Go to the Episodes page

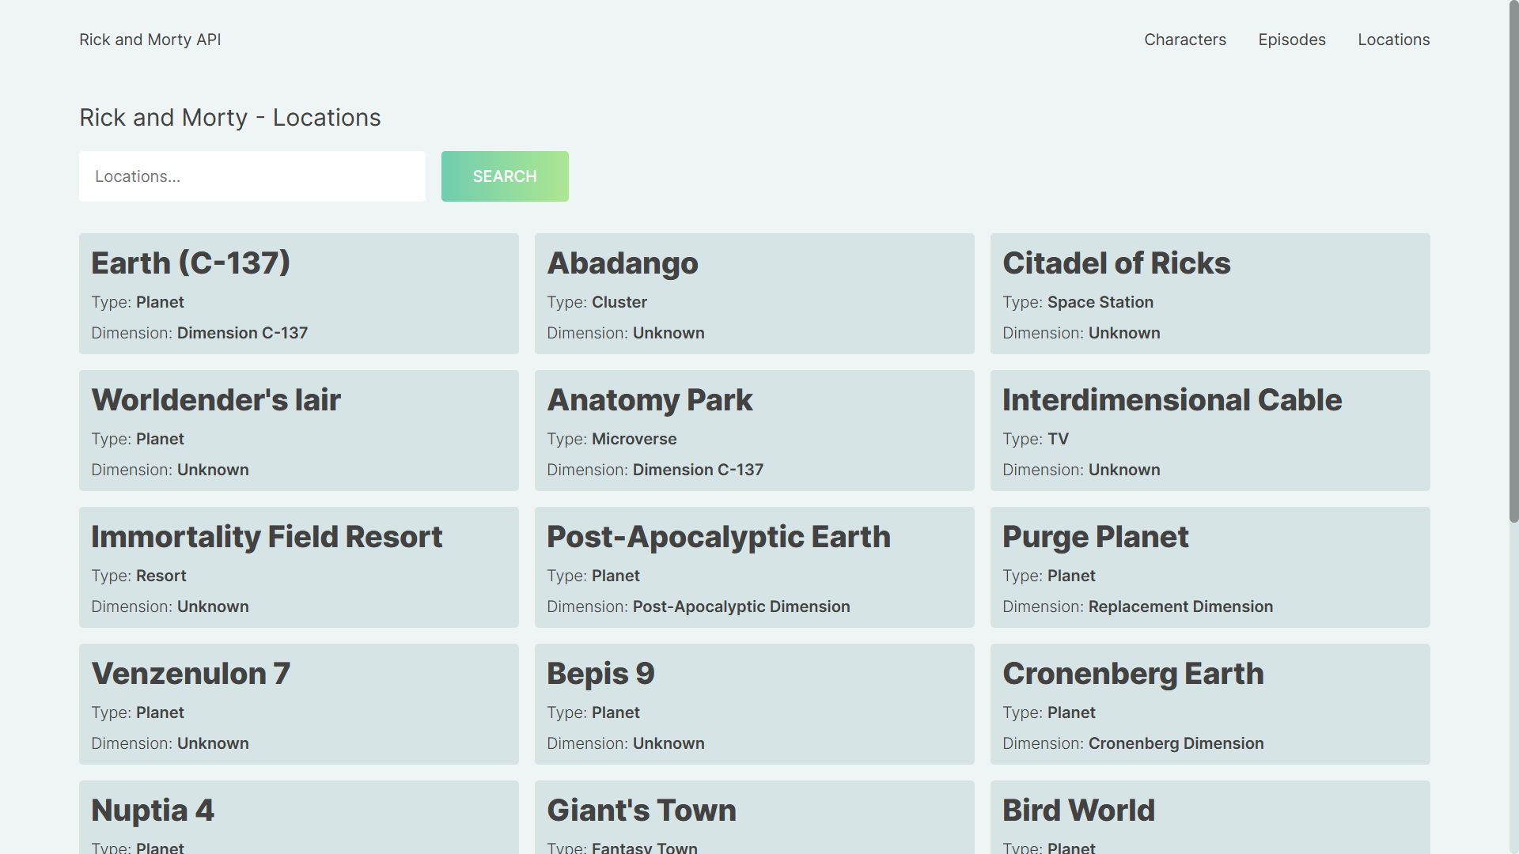coord(1291,40)
